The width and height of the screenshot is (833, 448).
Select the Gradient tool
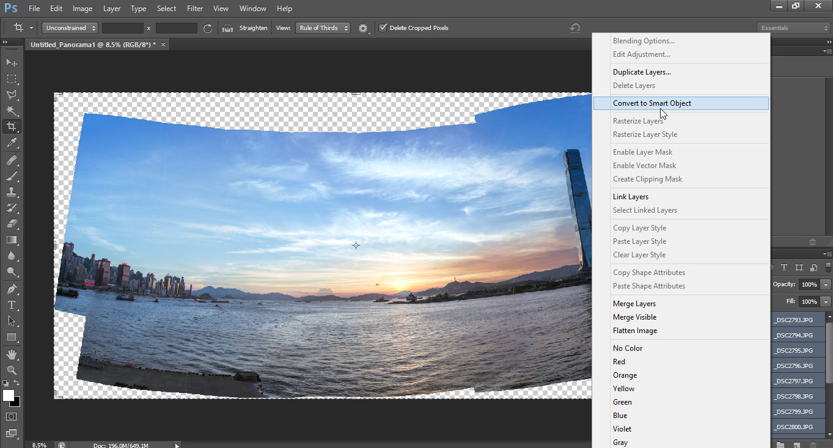click(12, 240)
